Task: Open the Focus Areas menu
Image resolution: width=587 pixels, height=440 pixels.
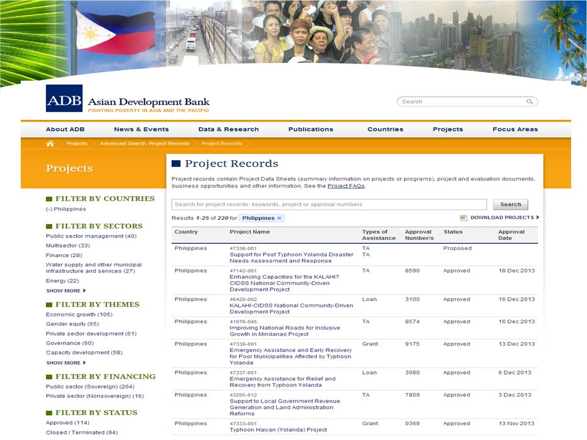Action: (515, 130)
